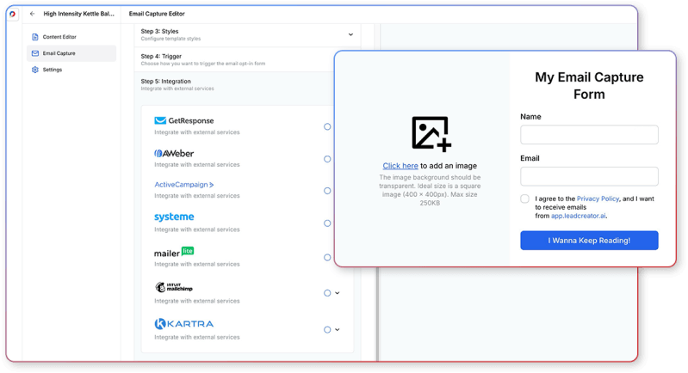Check the Privacy Policy agreement checkbox
This screenshot has width=688, height=373.
click(x=525, y=199)
